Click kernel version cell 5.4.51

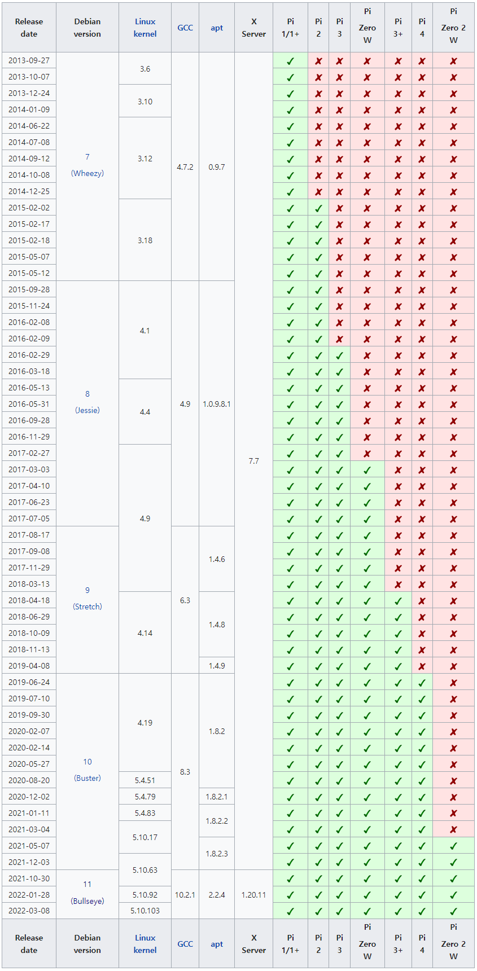145,780
